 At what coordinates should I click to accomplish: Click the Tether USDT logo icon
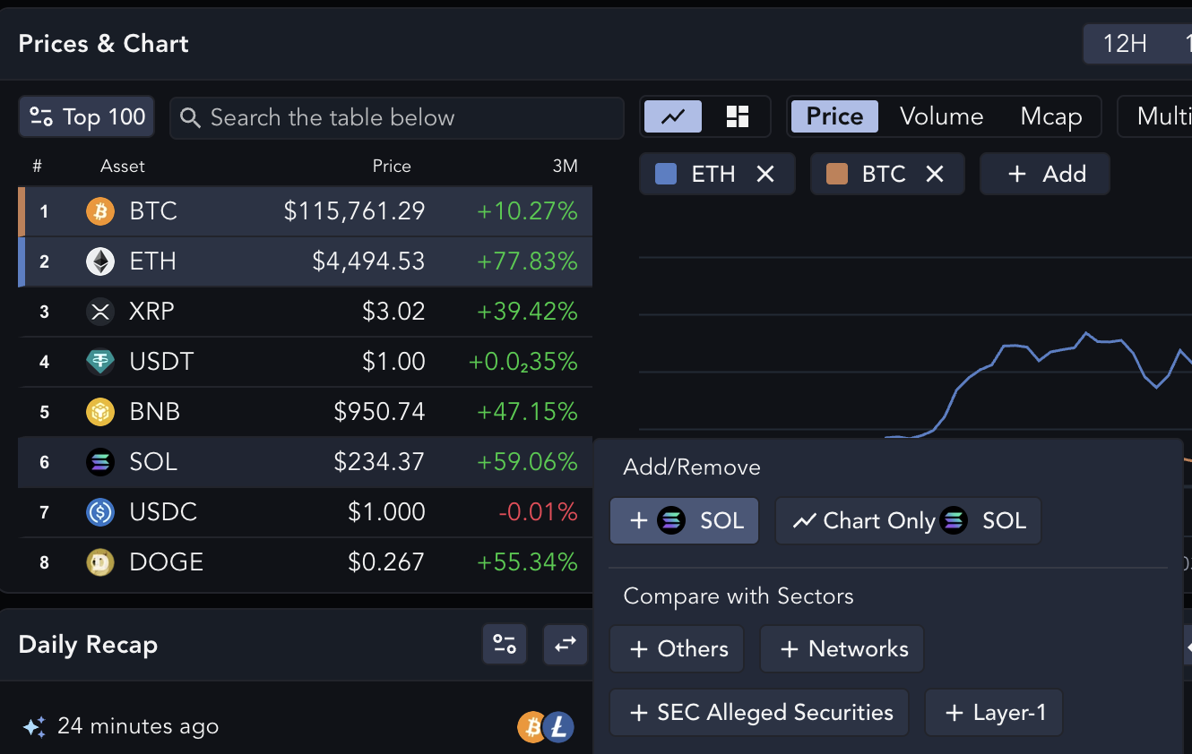coord(100,362)
